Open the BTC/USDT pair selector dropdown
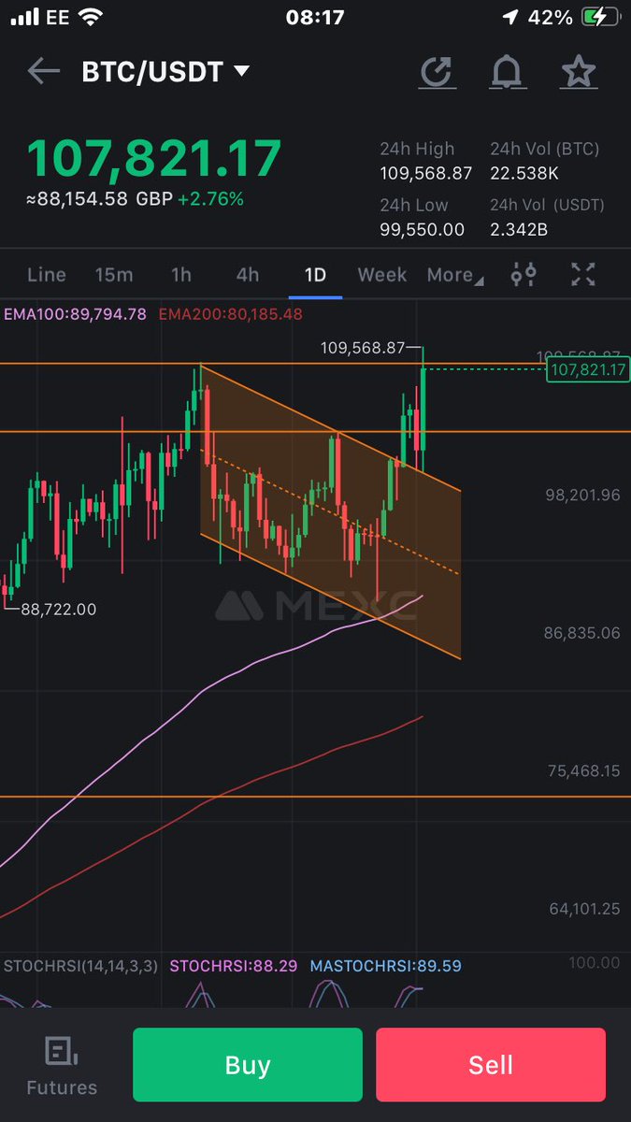 pos(166,71)
